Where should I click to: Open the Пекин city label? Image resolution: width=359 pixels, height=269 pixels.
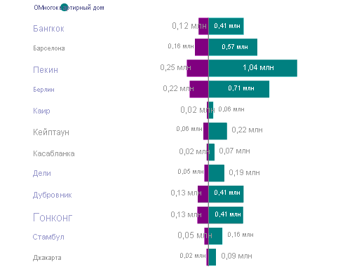tap(46, 70)
